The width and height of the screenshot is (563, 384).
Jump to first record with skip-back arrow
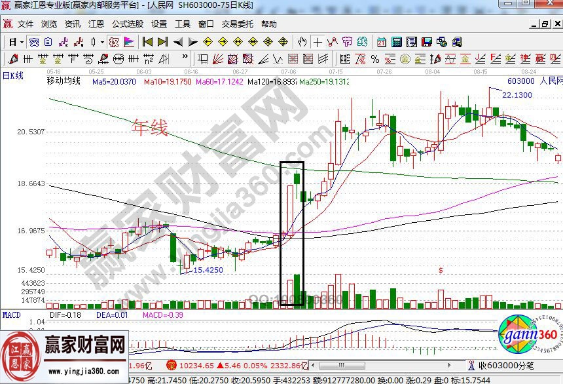coord(148,41)
